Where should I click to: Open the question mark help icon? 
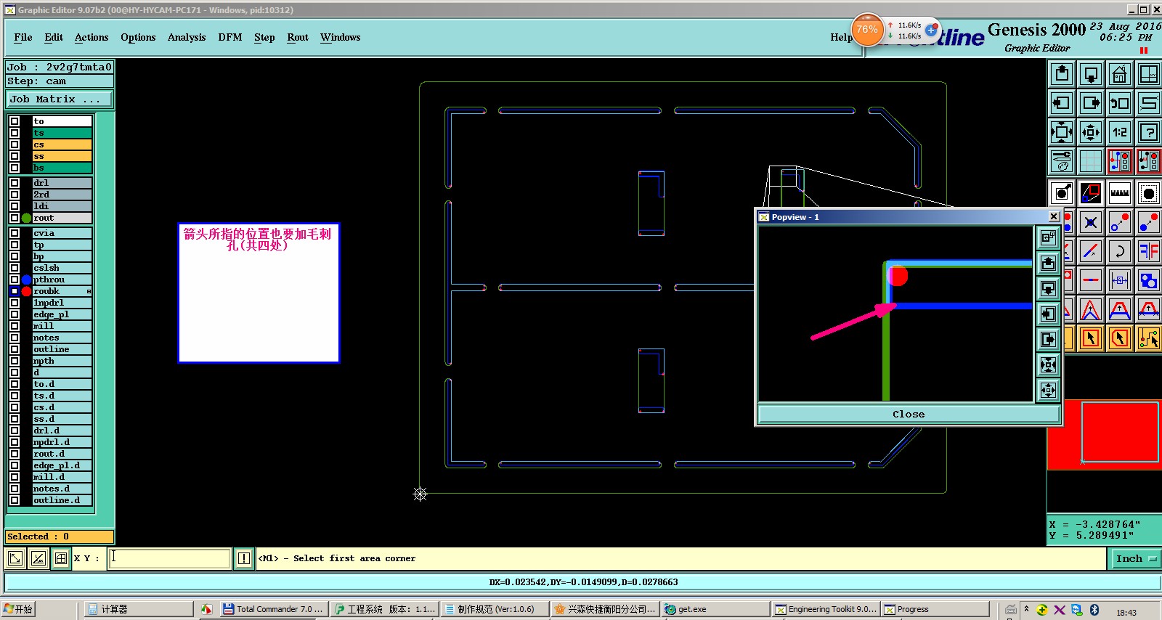pos(1149,132)
